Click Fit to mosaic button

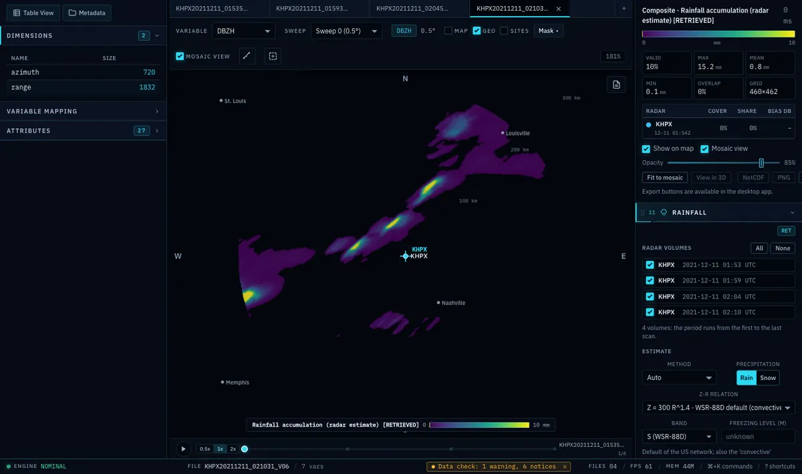click(665, 178)
